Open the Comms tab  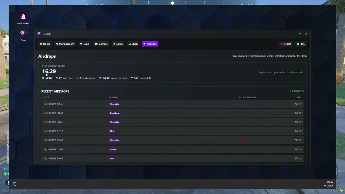click(101, 44)
